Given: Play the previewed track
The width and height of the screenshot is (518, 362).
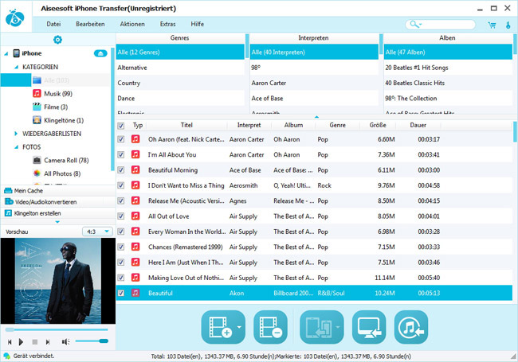Looking at the screenshot, I should click(x=22, y=342).
